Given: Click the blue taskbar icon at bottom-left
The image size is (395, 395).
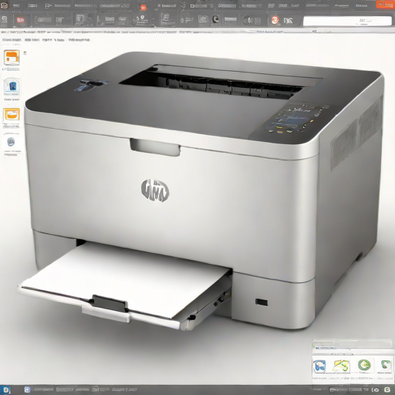Looking at the screenshot, I should [x=5, y=390].
